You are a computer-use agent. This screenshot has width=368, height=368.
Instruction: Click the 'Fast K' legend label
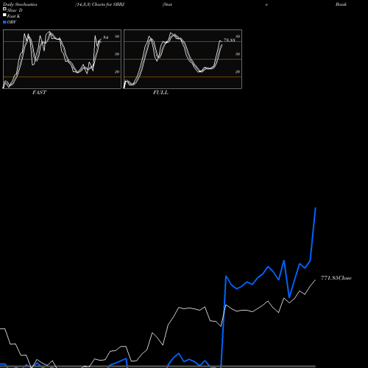pos(14,16)
